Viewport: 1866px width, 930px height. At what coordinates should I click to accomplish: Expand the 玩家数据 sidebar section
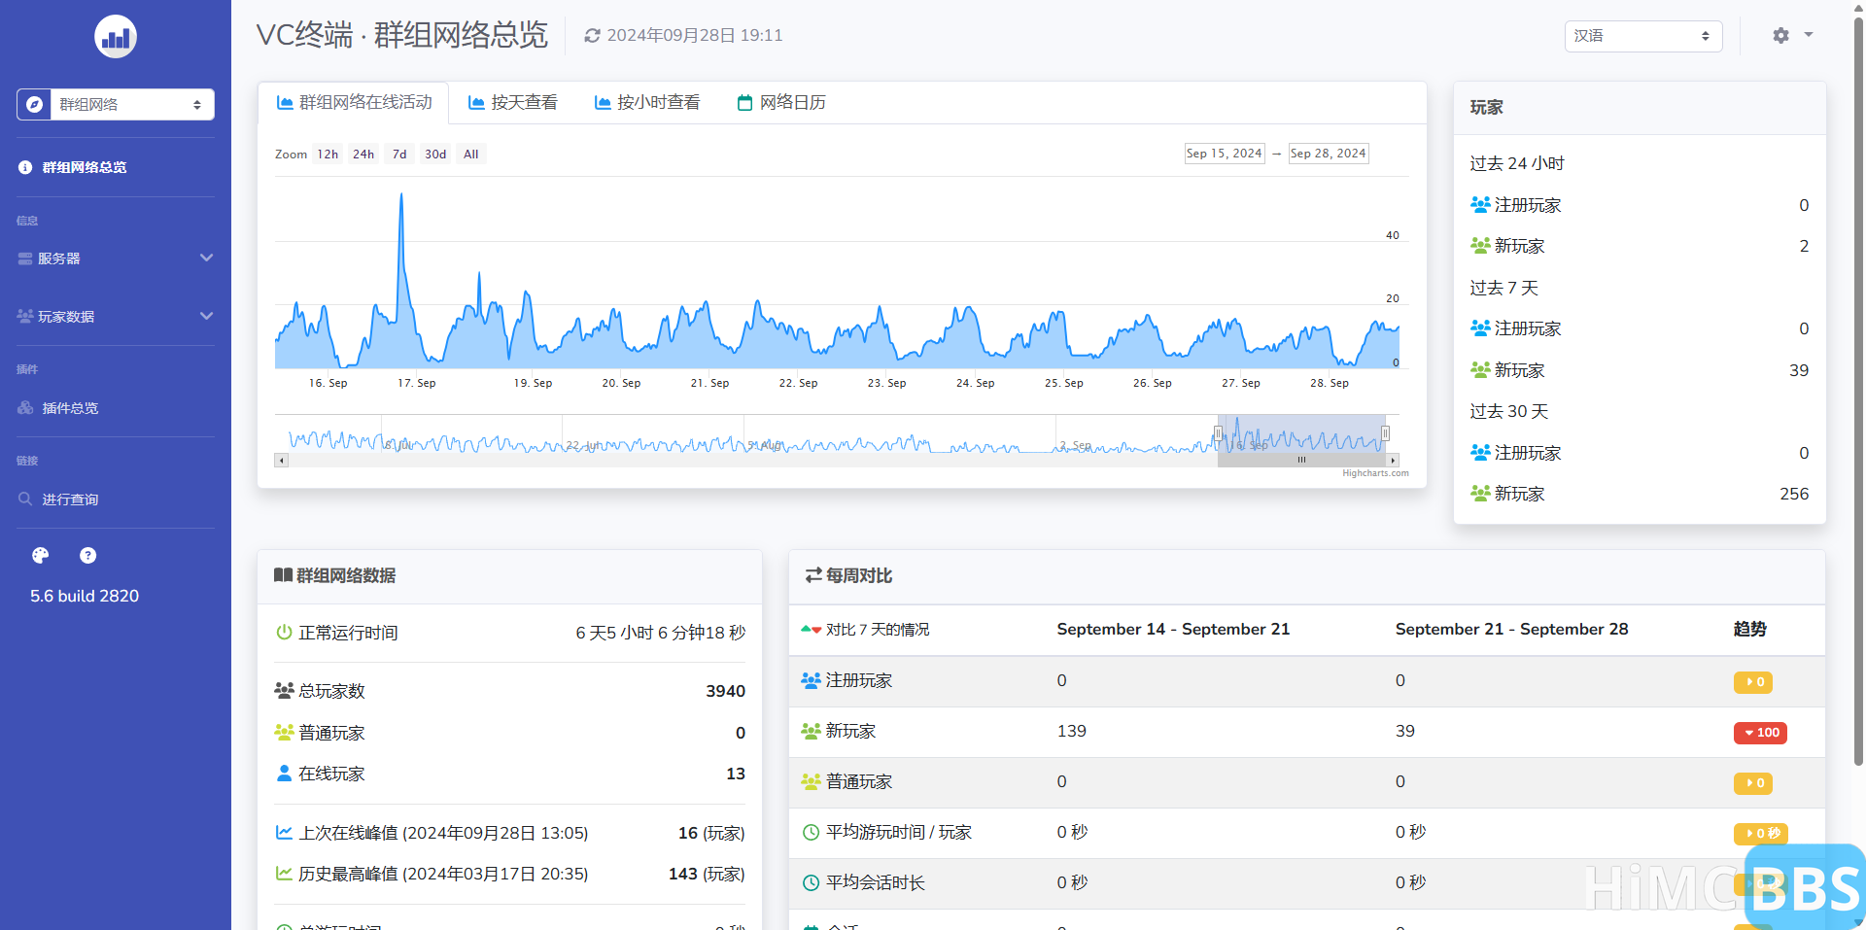coord(116,317)
